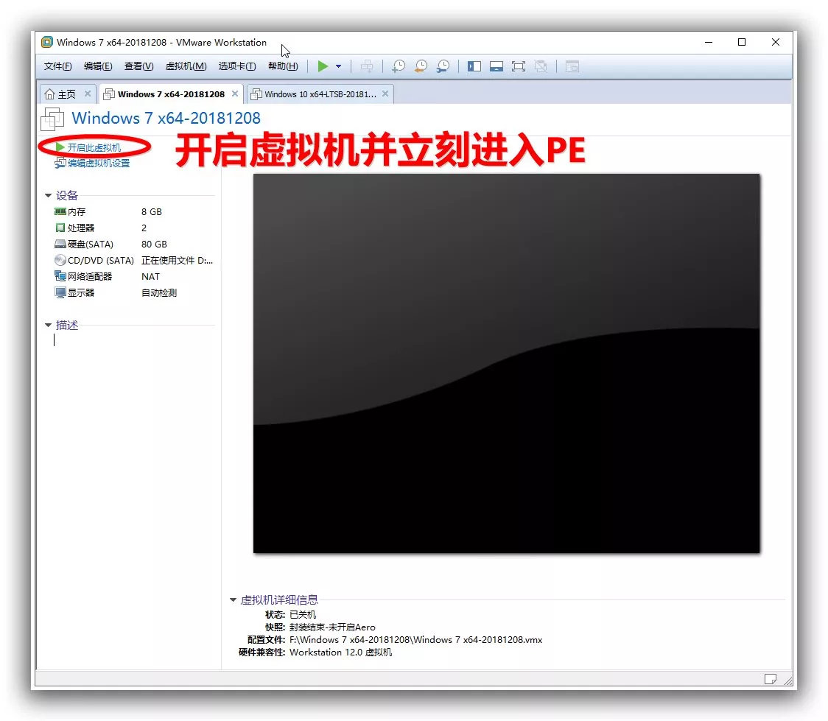Open the 虚拟机(M) menu

186,66
